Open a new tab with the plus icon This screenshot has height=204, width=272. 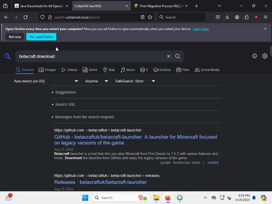point(196,6)
